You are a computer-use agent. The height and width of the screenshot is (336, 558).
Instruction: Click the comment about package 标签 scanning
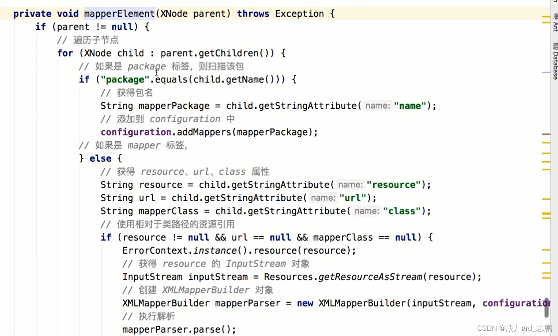161,66
